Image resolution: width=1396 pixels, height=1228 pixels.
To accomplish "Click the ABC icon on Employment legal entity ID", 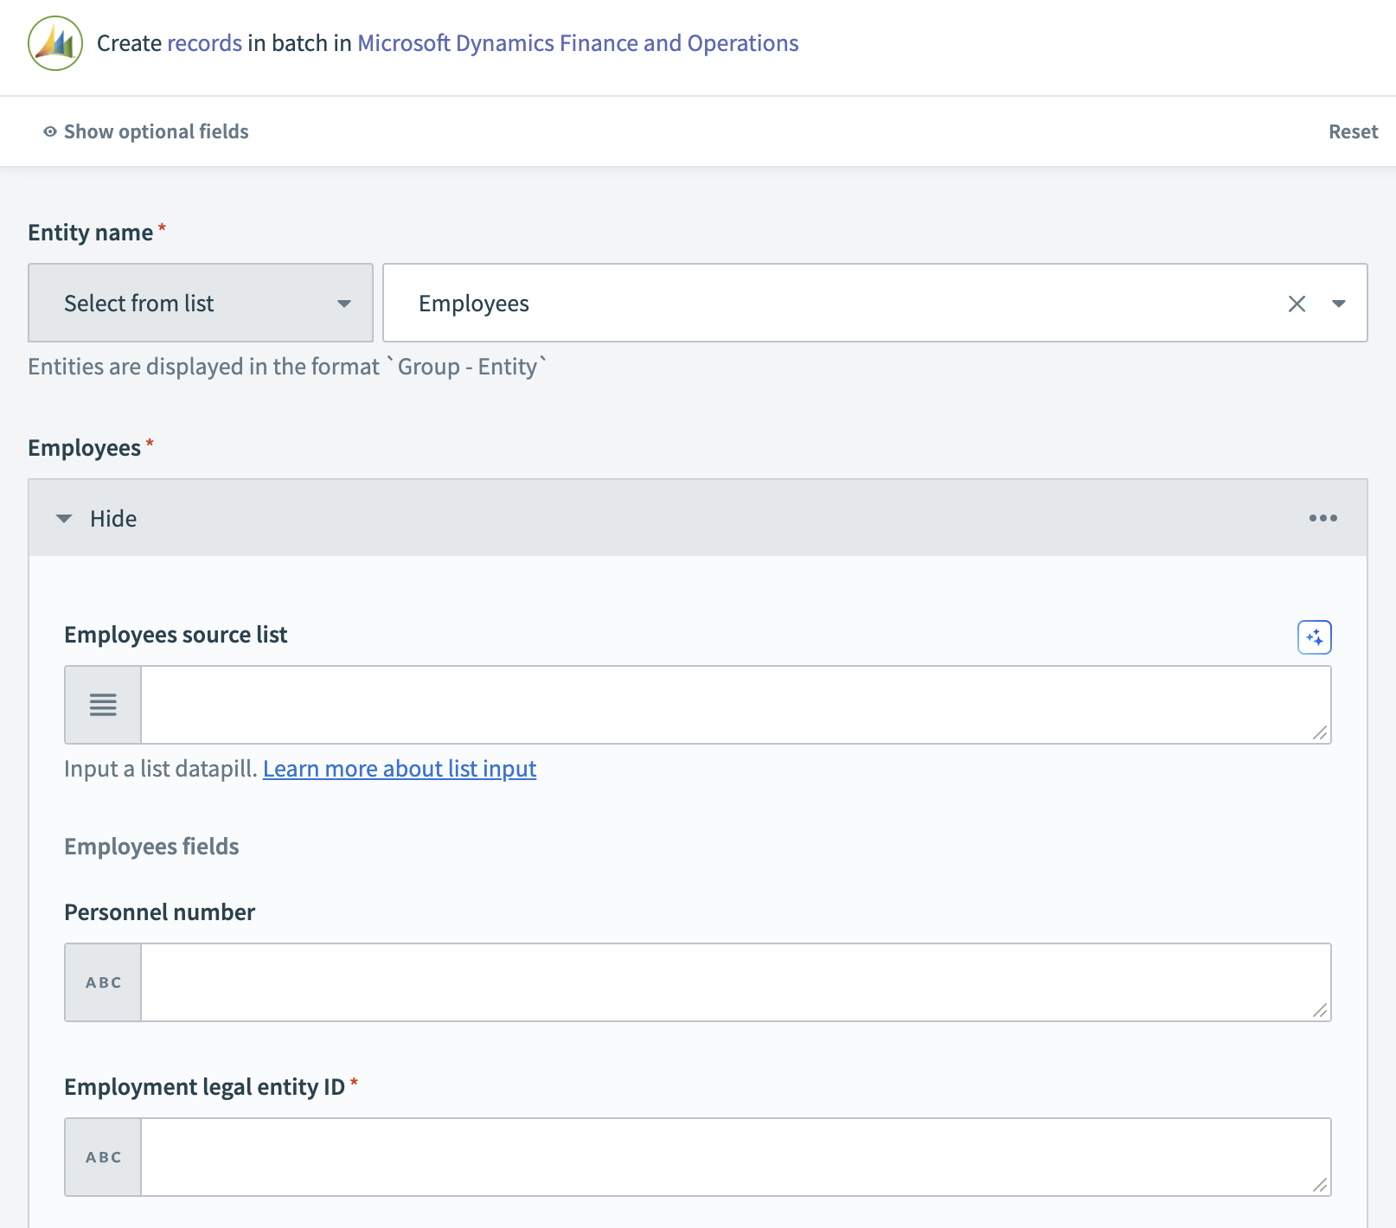I will click(102, 1156).
